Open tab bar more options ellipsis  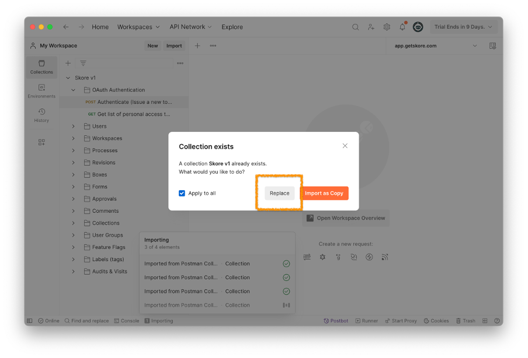(x=213, y=45)
